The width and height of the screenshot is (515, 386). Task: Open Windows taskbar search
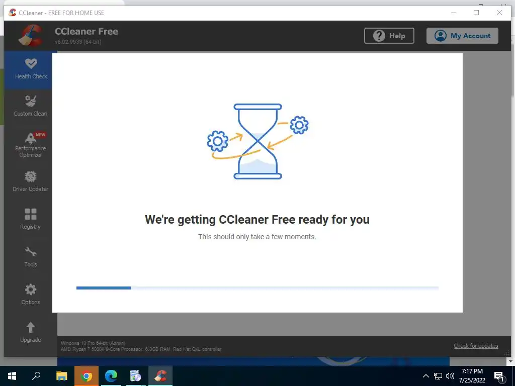[36, 376]
